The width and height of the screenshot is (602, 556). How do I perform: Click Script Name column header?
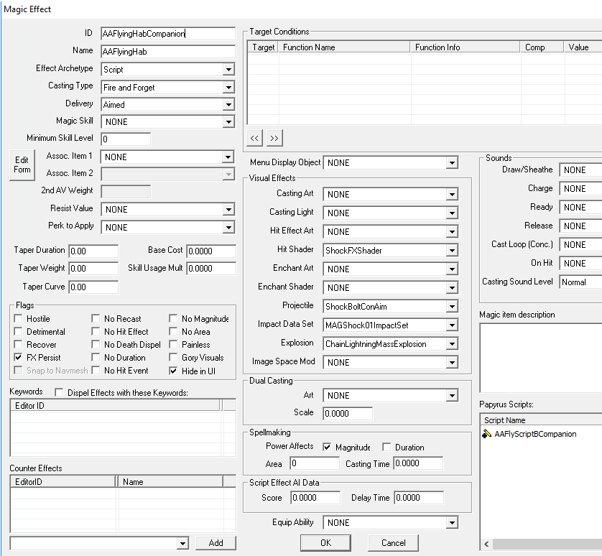pos(541,420)
